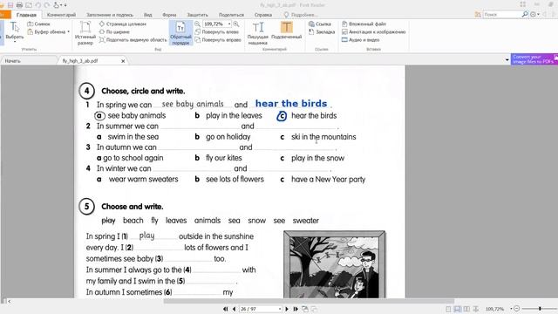
Task: Click the Закладка bookmark tool
Action: [322, 31]
